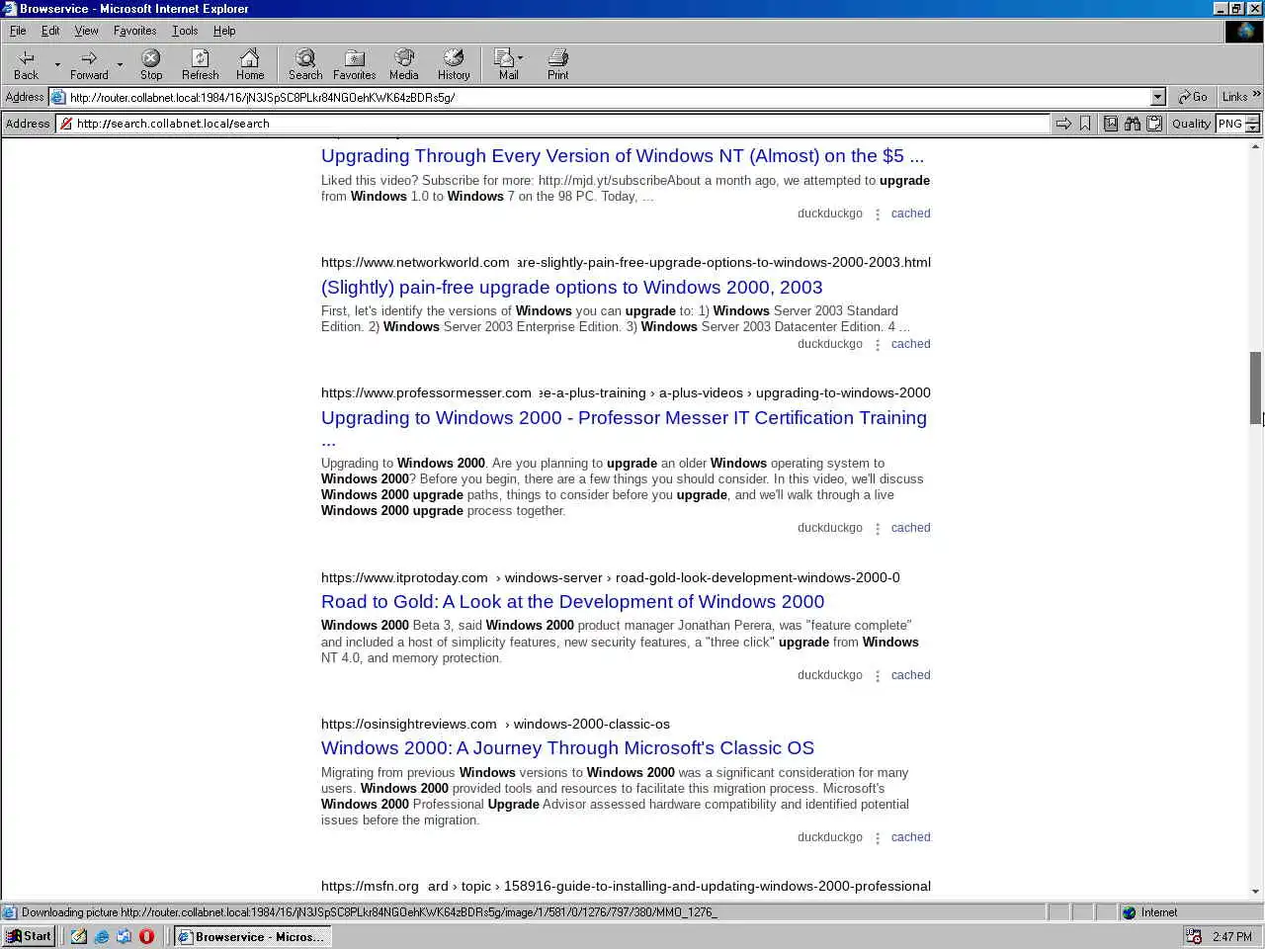Image resolution: width=1265 pixels, height=949 pixels.
Task: Focus the IE address field with the router.collabnet.local URL
Action: pos(608,97)
